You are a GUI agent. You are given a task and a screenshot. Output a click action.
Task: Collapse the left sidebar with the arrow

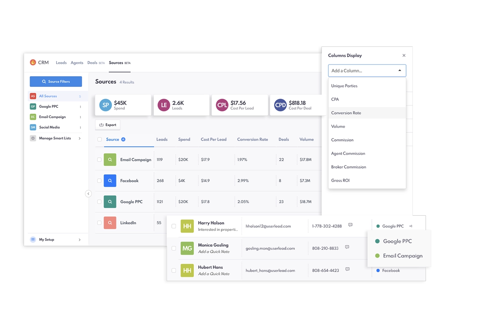89,194
